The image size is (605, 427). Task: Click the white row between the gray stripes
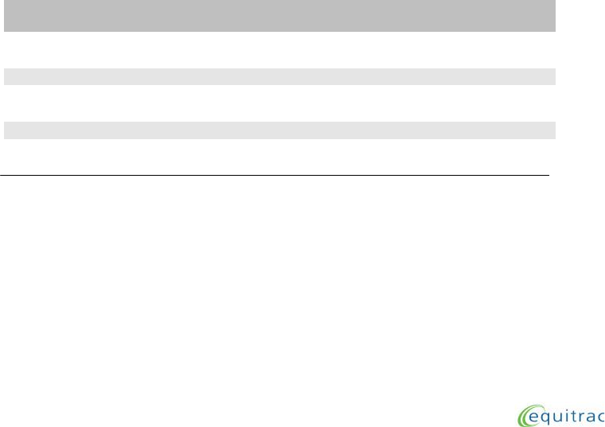pyautogui.click(x=279, y=103)
